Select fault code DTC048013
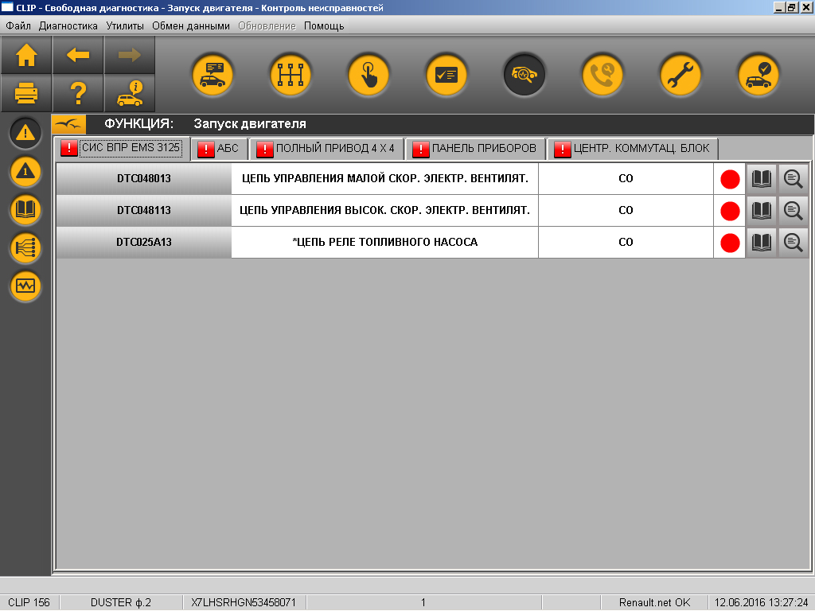The width and height of the screenshot is (815, 611). 144,179
